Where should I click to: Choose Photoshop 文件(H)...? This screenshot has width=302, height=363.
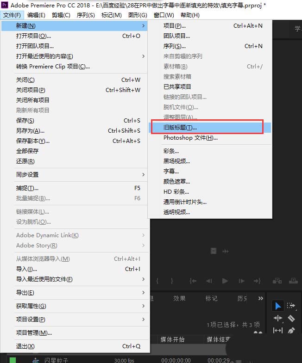210,138
